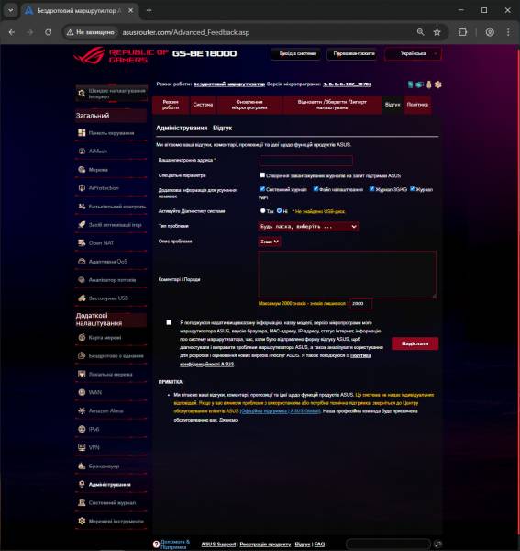The width and height of the screenshot is (520, 551).
Task: Open WAN settings globe icon
Action: point(82,392)
